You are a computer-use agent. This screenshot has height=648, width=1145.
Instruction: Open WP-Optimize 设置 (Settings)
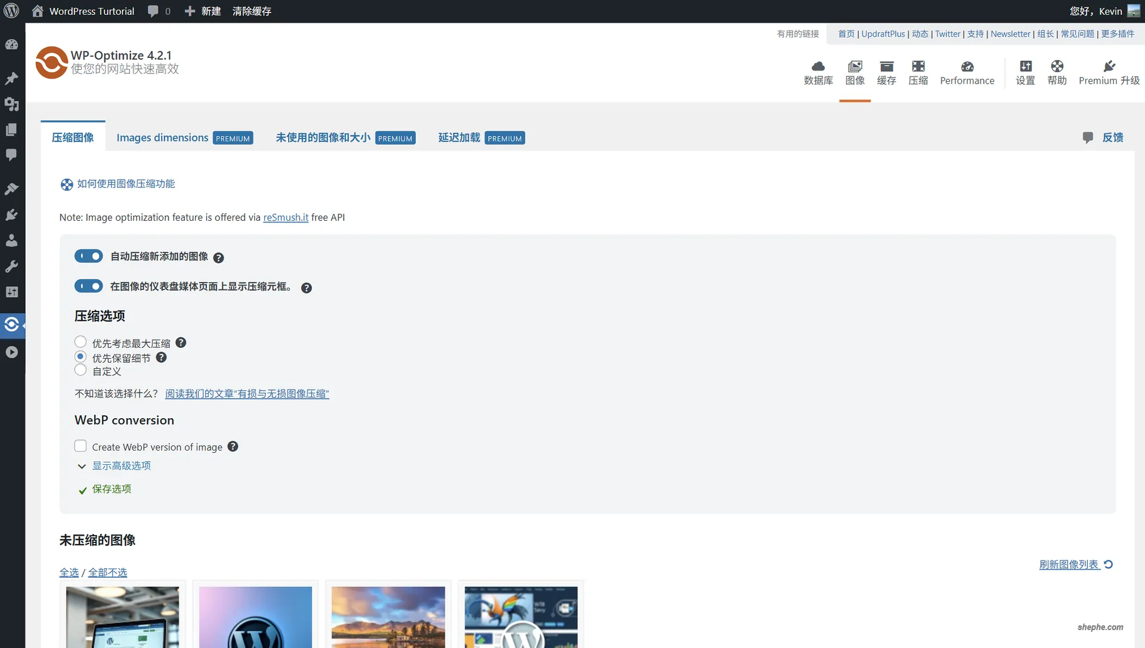[1025, 72]
